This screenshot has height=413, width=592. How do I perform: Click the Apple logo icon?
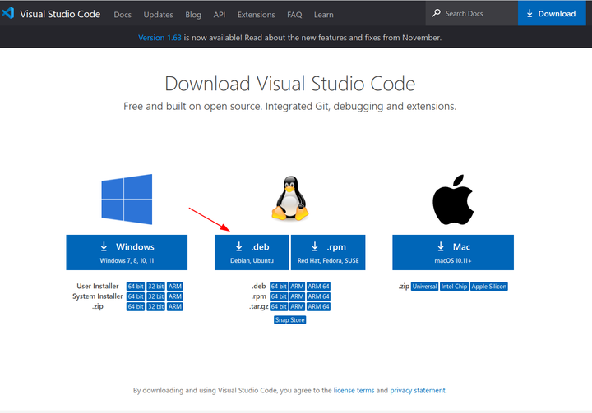[453, 200]
